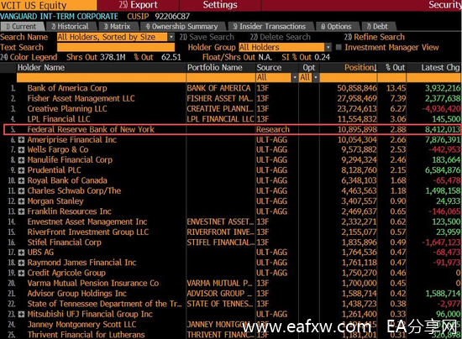462x339 pixels.
Task: Select the Bank of America Corp holder
Action: click(x=67, y=88)
